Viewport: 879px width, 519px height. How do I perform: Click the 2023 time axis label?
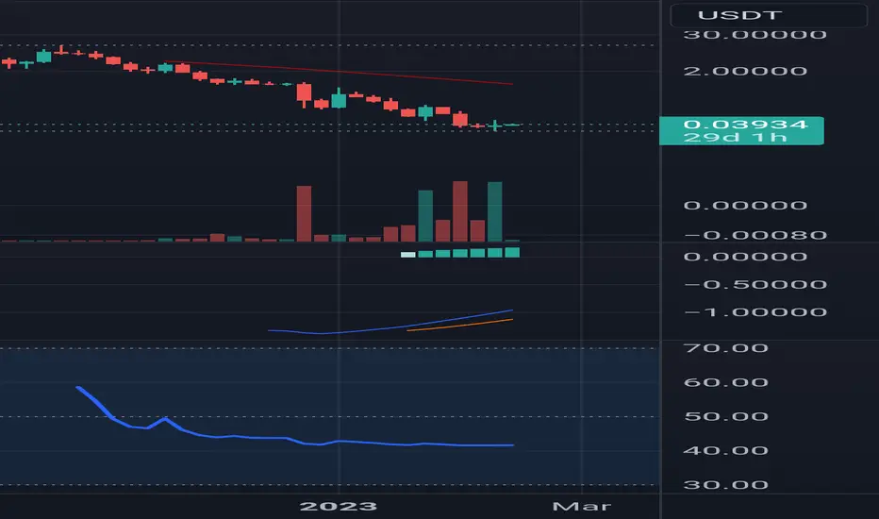click(339, 506)
